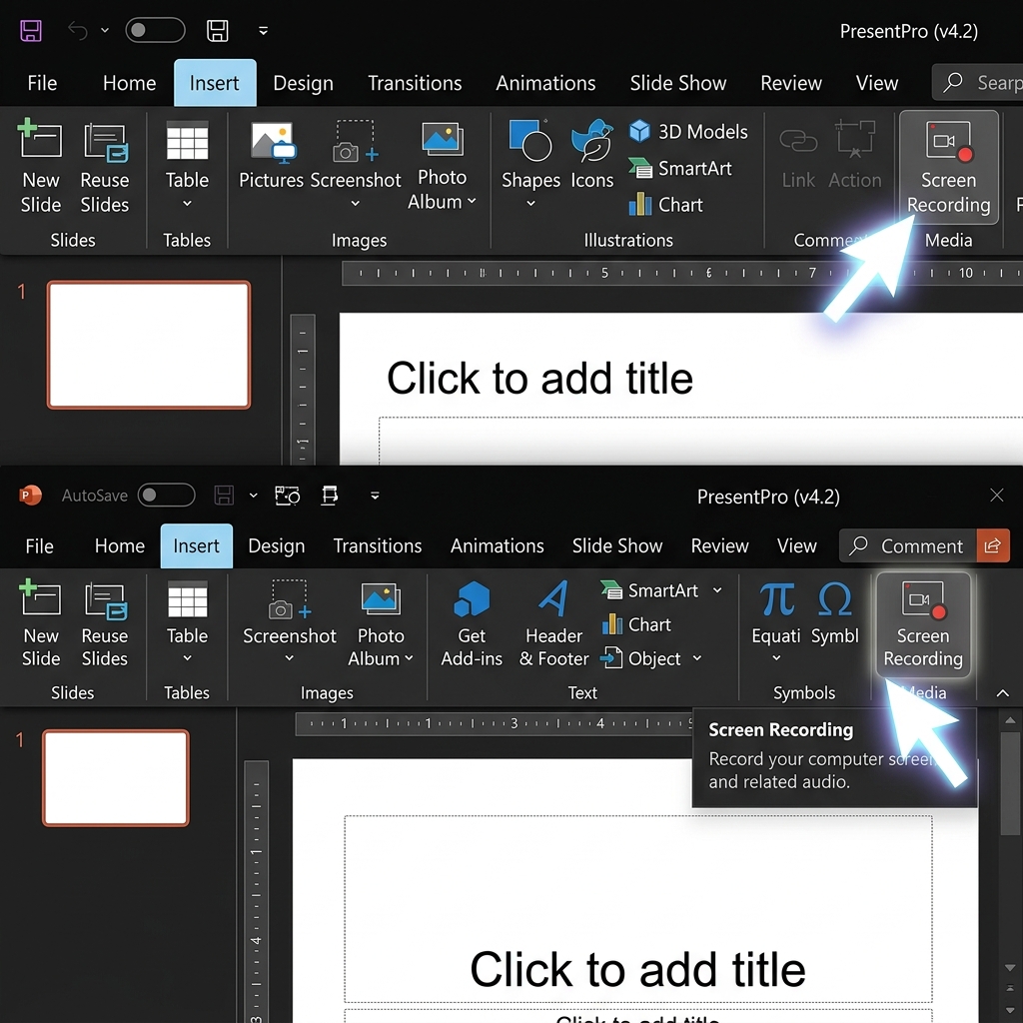Switch to Home tab in bottom window
This screenshot has width=1023, height=1023.
[120, 545]
